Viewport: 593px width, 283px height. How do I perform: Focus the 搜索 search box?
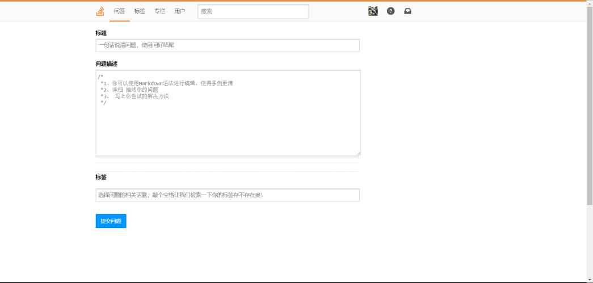pyautogui.click(x=253, y=11)
